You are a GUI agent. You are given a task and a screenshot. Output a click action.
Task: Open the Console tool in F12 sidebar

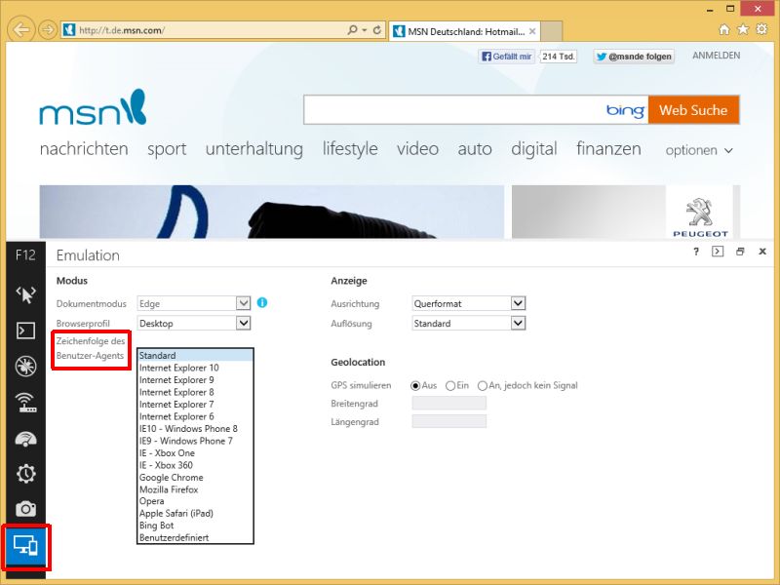point(26,331)
